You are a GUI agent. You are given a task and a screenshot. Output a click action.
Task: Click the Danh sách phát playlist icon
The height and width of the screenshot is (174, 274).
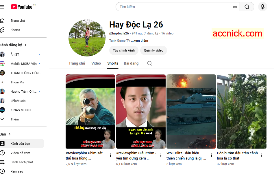coord(2,162)
